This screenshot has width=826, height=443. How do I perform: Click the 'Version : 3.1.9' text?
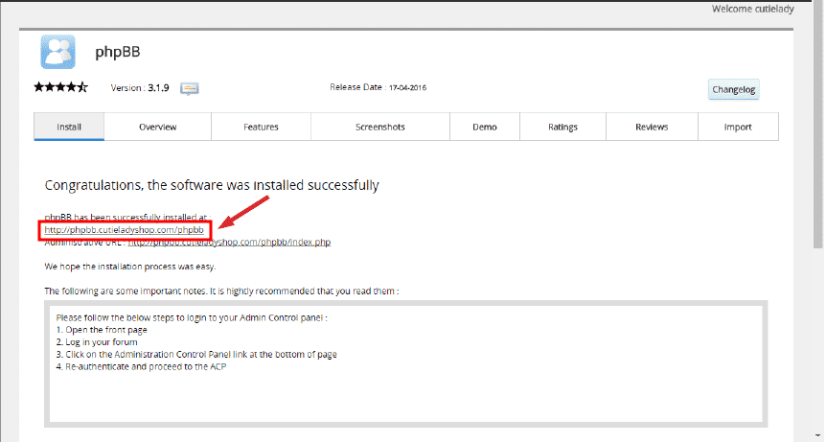pos(140,88)
